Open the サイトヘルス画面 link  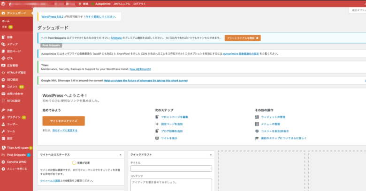point(50,181)
